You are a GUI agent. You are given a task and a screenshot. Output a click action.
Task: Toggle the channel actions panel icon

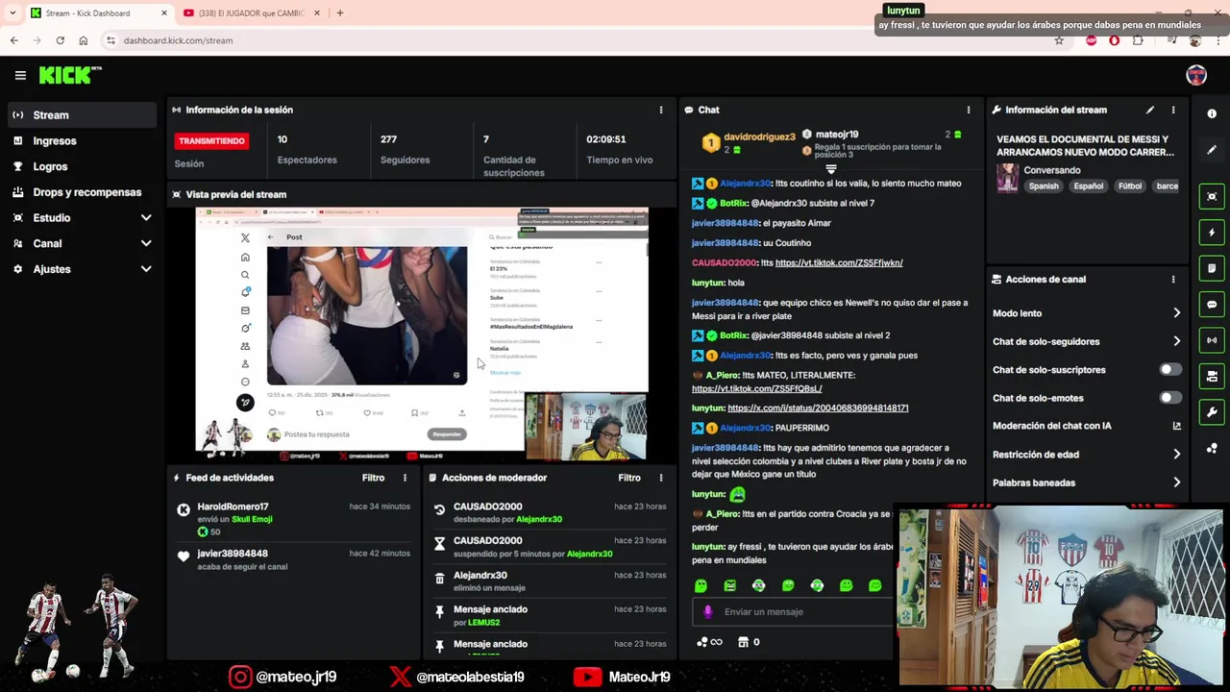point(1212,377)
